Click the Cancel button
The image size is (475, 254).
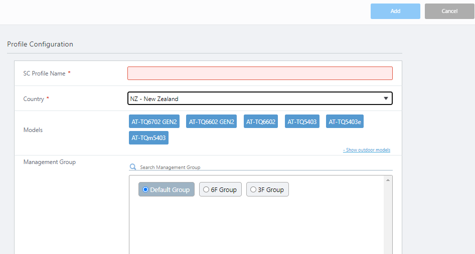click(x=449, y=11)
